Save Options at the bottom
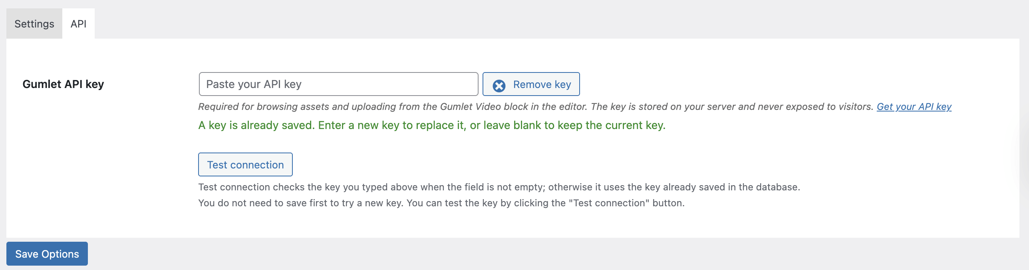 click(47, 254)
